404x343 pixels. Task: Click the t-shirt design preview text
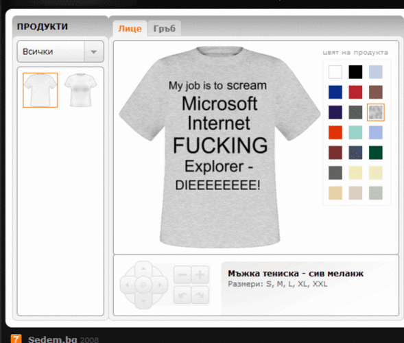219,135
